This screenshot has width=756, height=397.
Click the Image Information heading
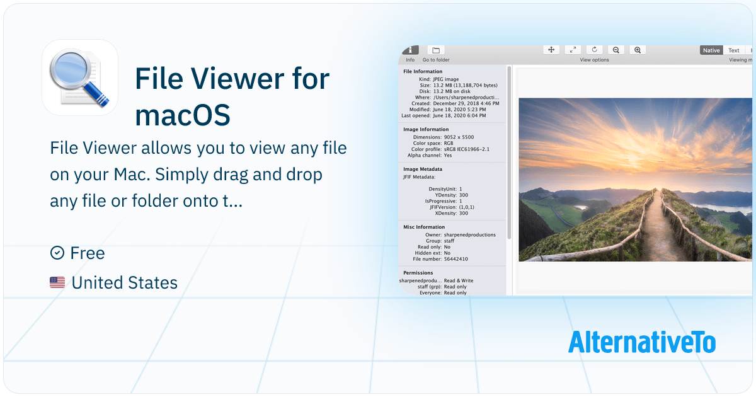tap(425, 129)
